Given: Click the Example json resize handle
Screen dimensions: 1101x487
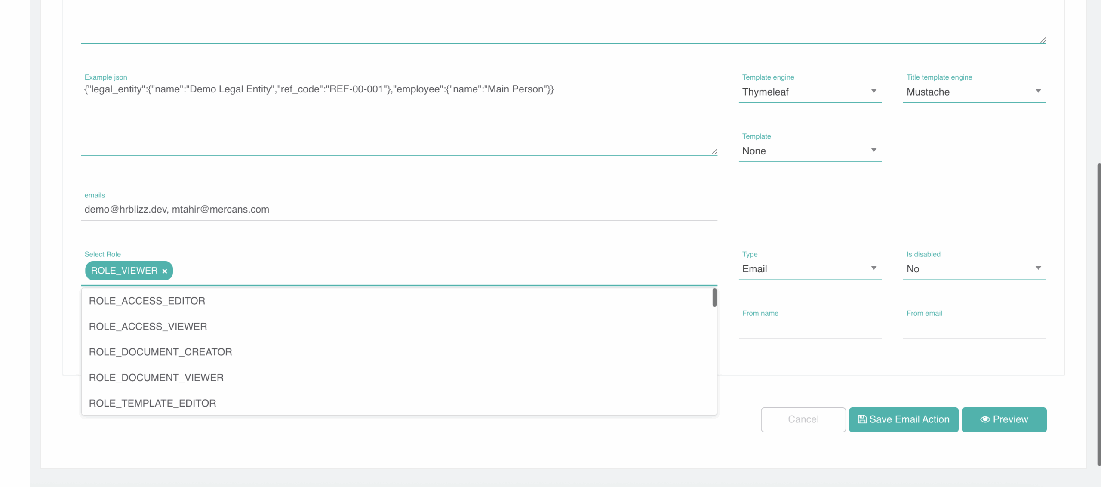Looking at the screenshot, I should (x=714, y=152).
